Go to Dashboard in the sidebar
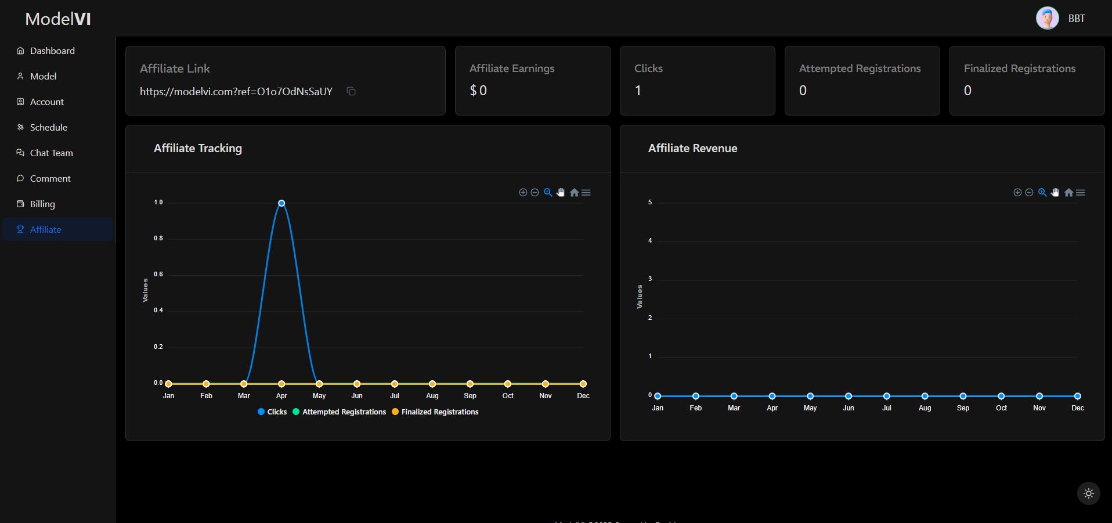Screen dimensions: 1112x523 [52, 51]
